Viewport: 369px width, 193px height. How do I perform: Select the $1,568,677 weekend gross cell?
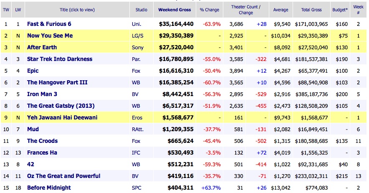pos(178,117)
